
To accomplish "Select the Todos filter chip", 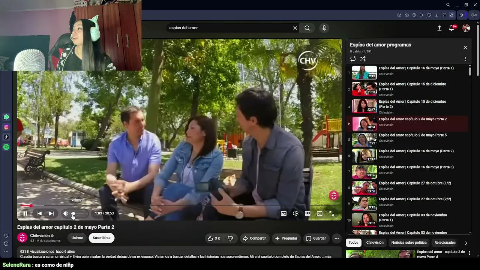I will point(354,243).
